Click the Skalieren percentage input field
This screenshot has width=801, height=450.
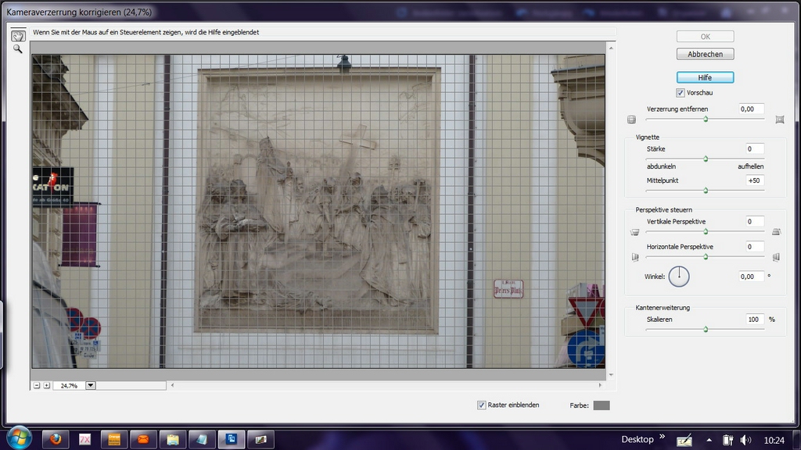click(x=754, y=320)
